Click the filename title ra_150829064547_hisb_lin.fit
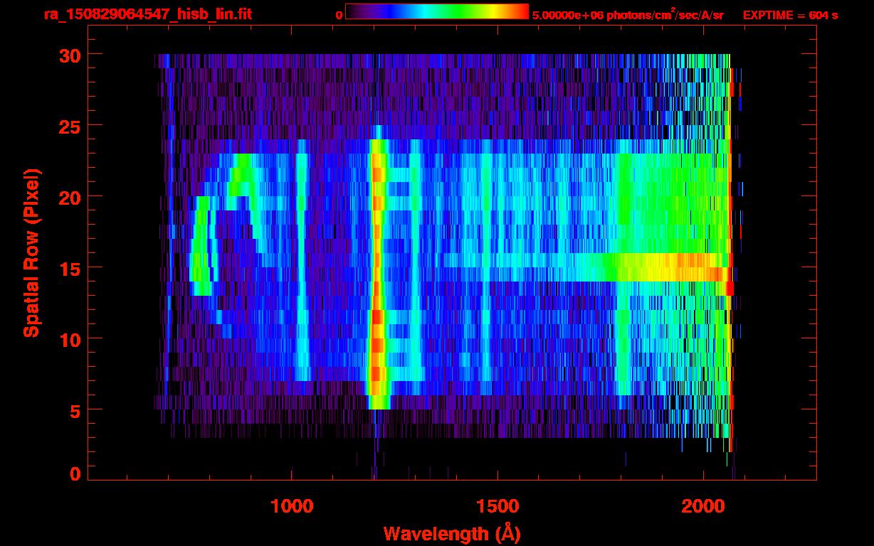Screen dimensions: 874x546 click(x=147, y=14)
